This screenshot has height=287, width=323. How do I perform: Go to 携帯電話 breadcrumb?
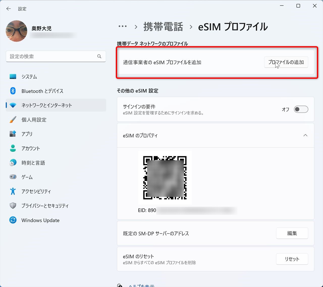(x=163, y=27)
